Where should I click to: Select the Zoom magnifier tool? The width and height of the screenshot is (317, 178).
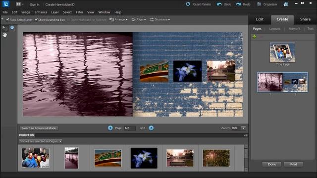tap(12, 28)
